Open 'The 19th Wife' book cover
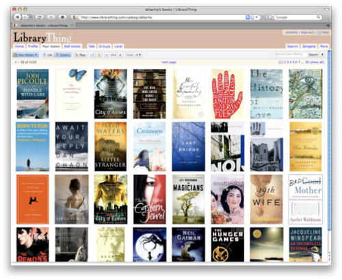 [266, 199]
